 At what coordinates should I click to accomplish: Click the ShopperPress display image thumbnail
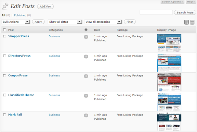(x=169, y=43)
